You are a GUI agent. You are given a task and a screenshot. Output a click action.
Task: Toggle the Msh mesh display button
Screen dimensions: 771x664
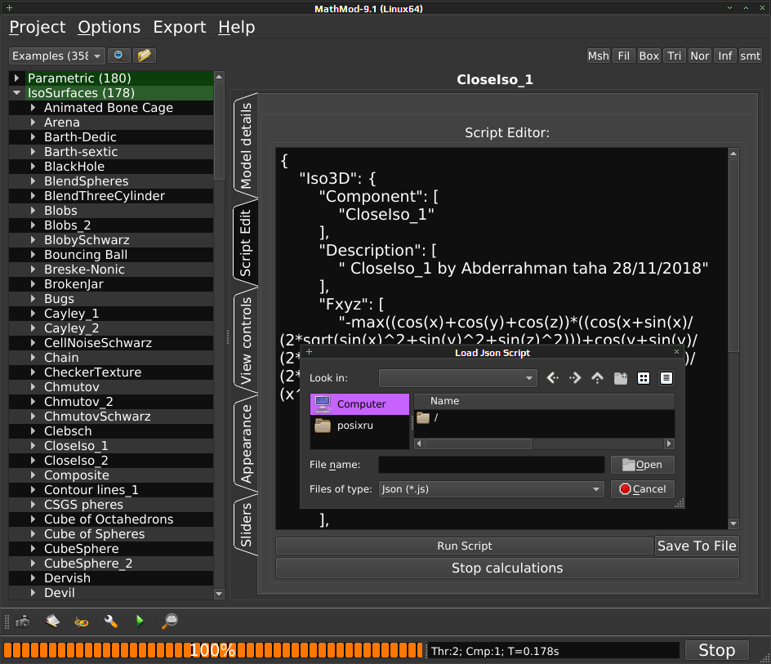click(x=599, y=56)
